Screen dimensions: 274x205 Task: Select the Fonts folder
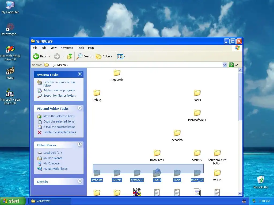click(x=197, y=95)
